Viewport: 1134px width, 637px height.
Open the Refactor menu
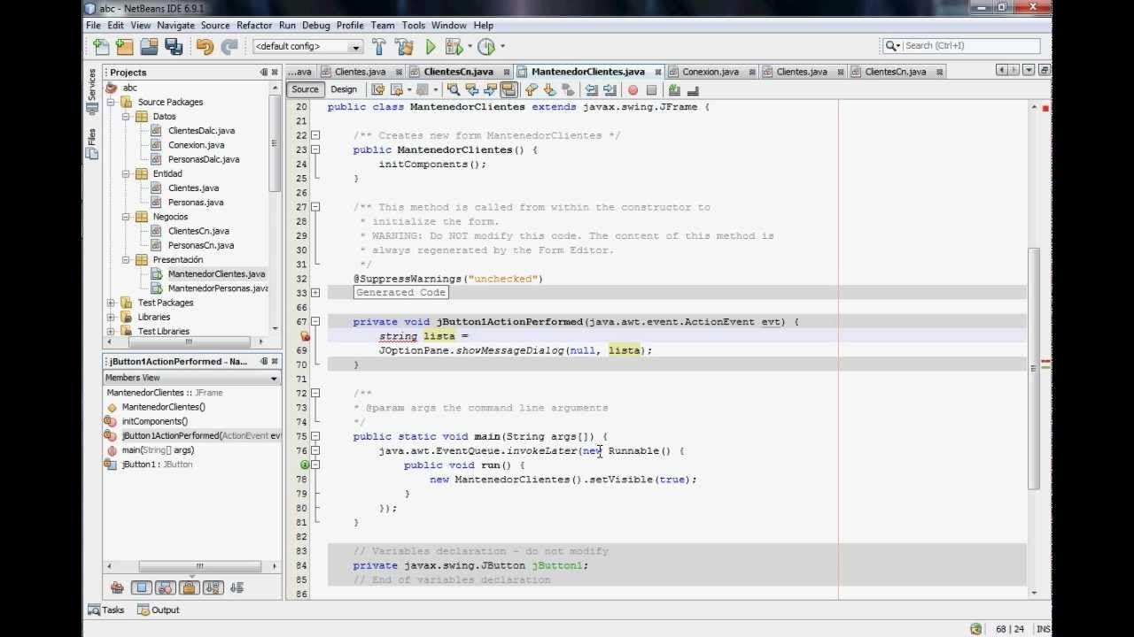[254, 26]
